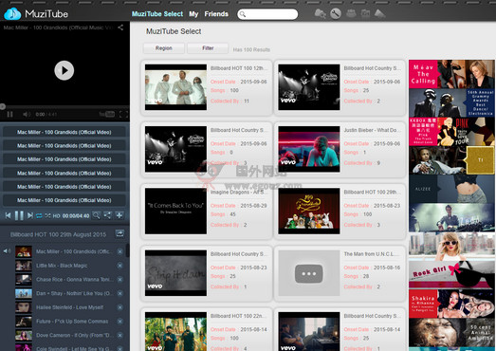Open the Shakira ft. Rihanna banner
Image resolution: width=496 pixels, height=351 pixels.
(451, 304)
